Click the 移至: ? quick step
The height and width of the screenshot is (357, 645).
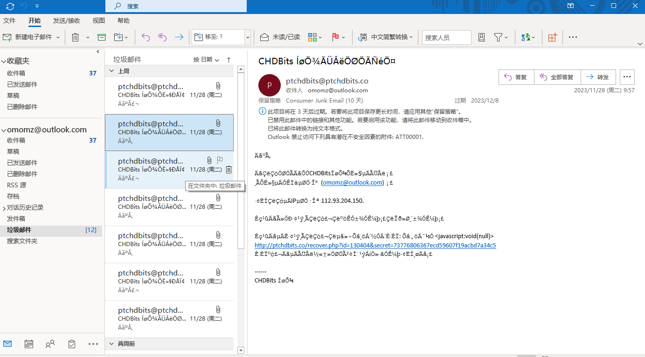tap(218, 37)
